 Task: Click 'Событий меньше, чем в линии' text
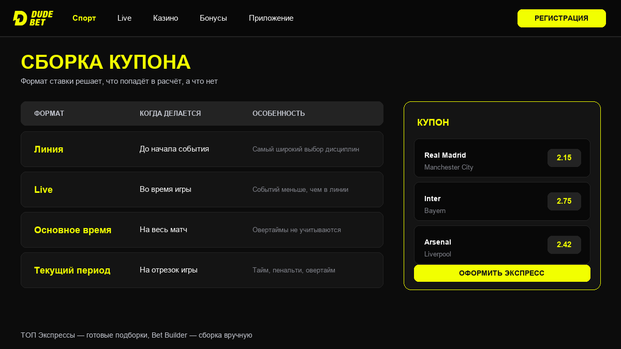(300, 190)
